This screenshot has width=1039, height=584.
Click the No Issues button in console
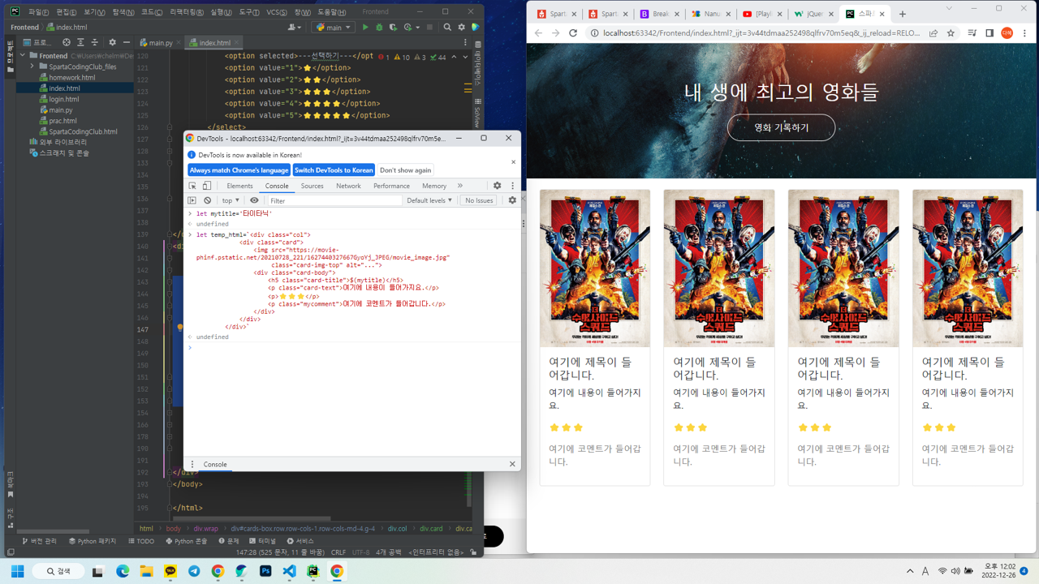coord(479,200)
